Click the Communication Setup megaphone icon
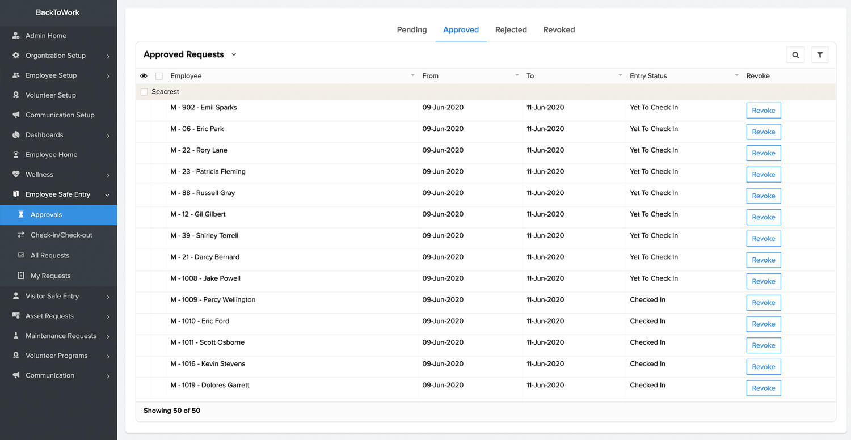 16,115
